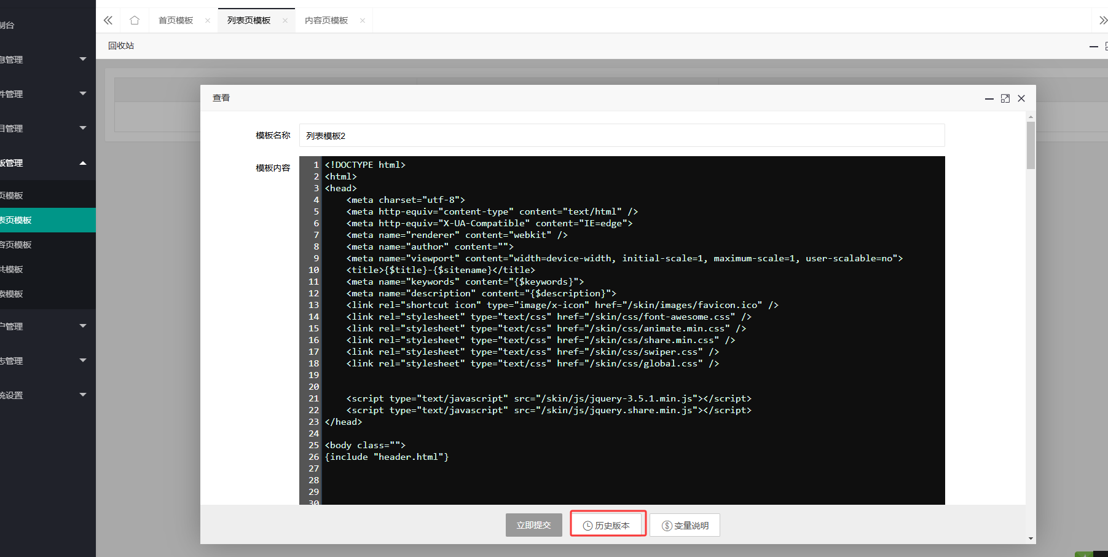Image resolution: width=1108 pixels, height=557 pixels.
Task: Go to the home tab icon
Action: 135,20
